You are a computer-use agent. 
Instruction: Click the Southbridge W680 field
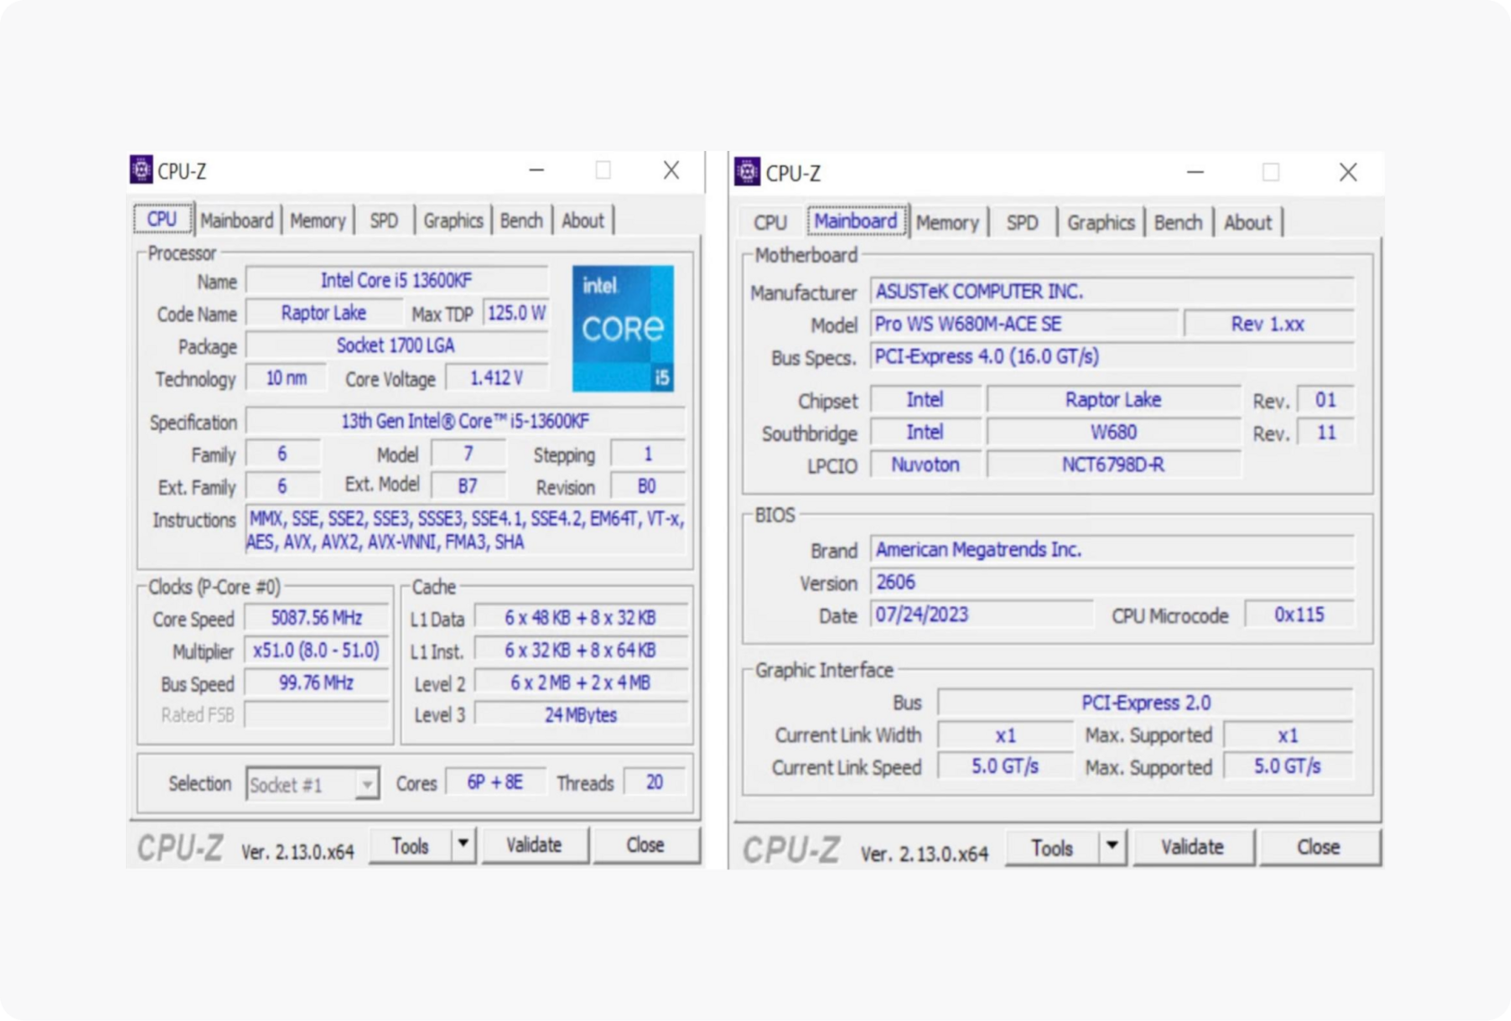[x=1113, y=433]
